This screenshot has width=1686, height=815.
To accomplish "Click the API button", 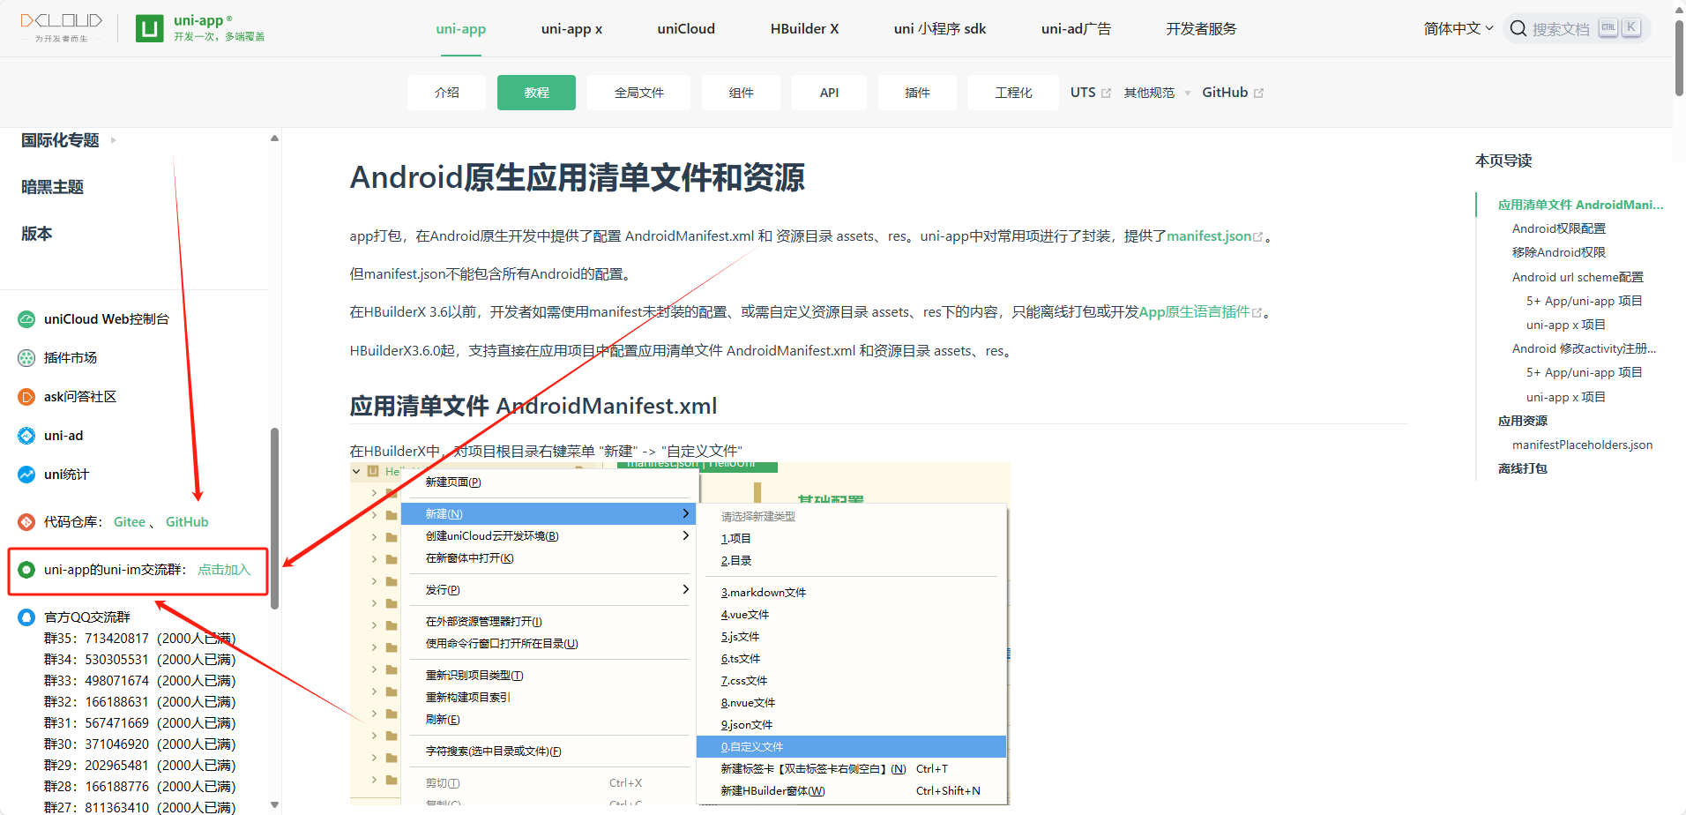I will [x=829, y=93].
